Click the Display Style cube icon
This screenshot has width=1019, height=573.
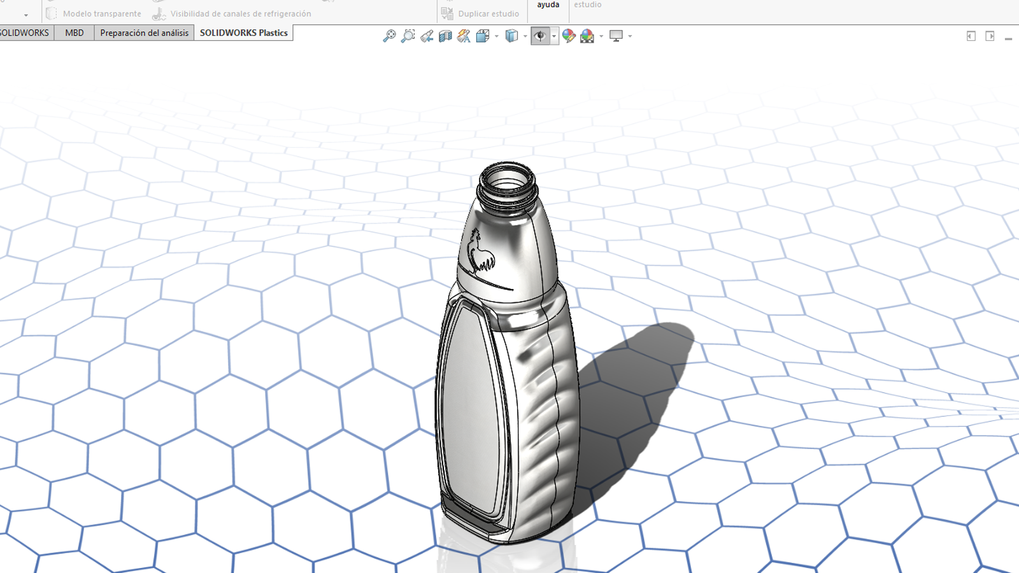coord(511,36)
